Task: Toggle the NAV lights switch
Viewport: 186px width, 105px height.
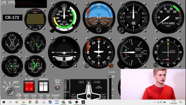Action: click(48, 99)
